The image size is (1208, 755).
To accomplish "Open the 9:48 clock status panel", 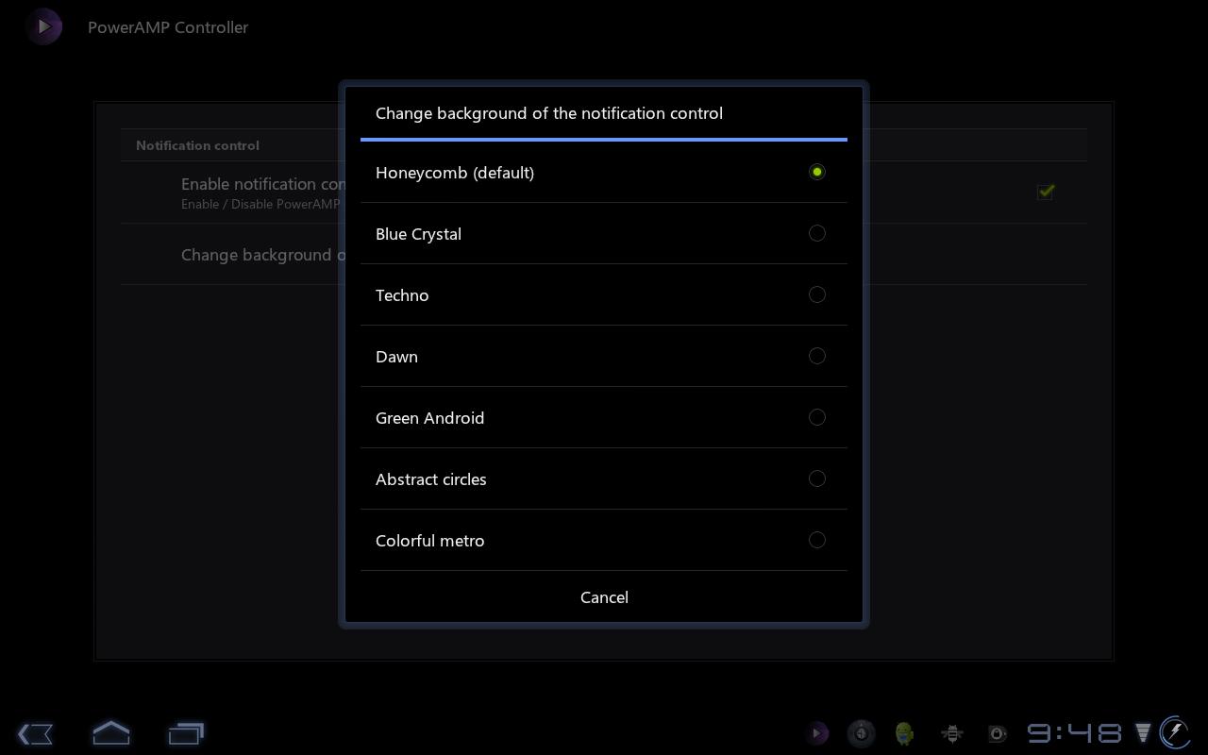I will tap(1074, 733).
